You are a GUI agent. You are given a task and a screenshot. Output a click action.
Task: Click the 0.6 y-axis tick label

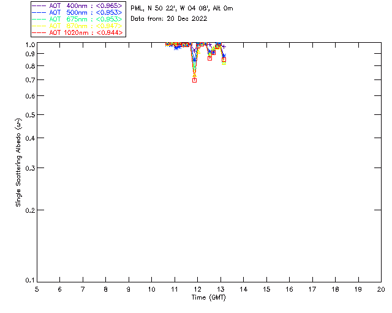[x=30, y=96]
